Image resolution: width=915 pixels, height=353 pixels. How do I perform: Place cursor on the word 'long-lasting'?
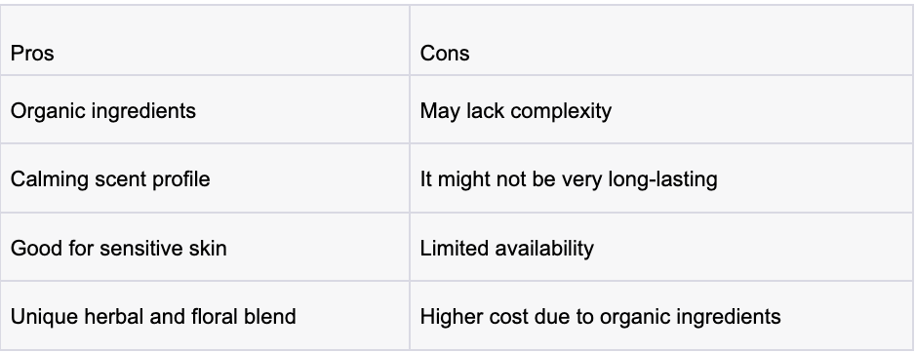663,179
